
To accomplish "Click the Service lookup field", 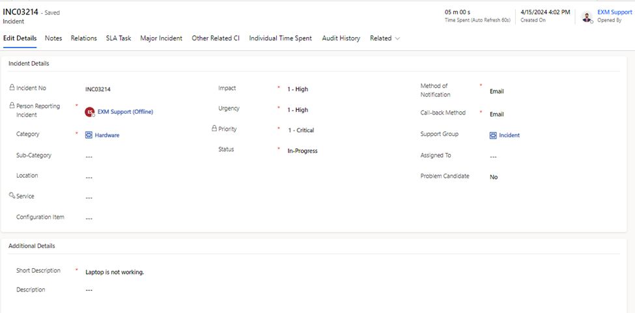I will pyautogui.click(x=89, y=197).
